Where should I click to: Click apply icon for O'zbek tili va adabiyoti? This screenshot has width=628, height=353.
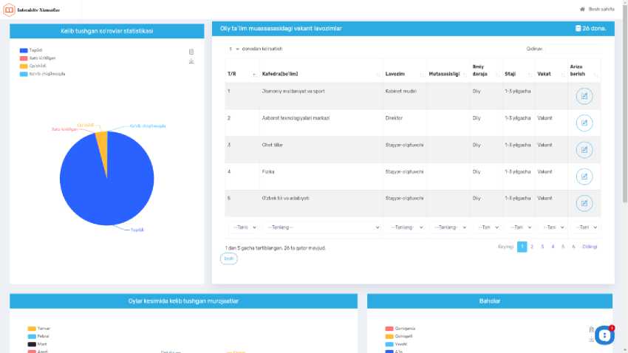584,203
